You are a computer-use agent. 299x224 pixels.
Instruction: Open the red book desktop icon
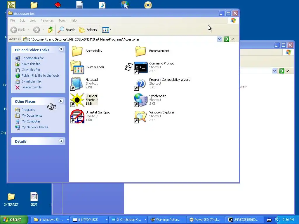pos(58,5)
